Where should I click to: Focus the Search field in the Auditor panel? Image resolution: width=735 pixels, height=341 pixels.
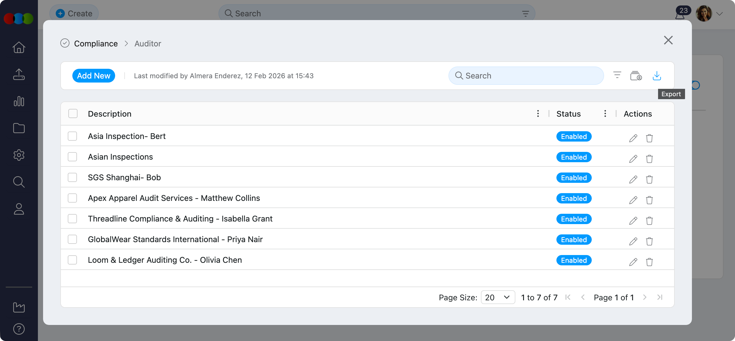click(x=526, y=76)
